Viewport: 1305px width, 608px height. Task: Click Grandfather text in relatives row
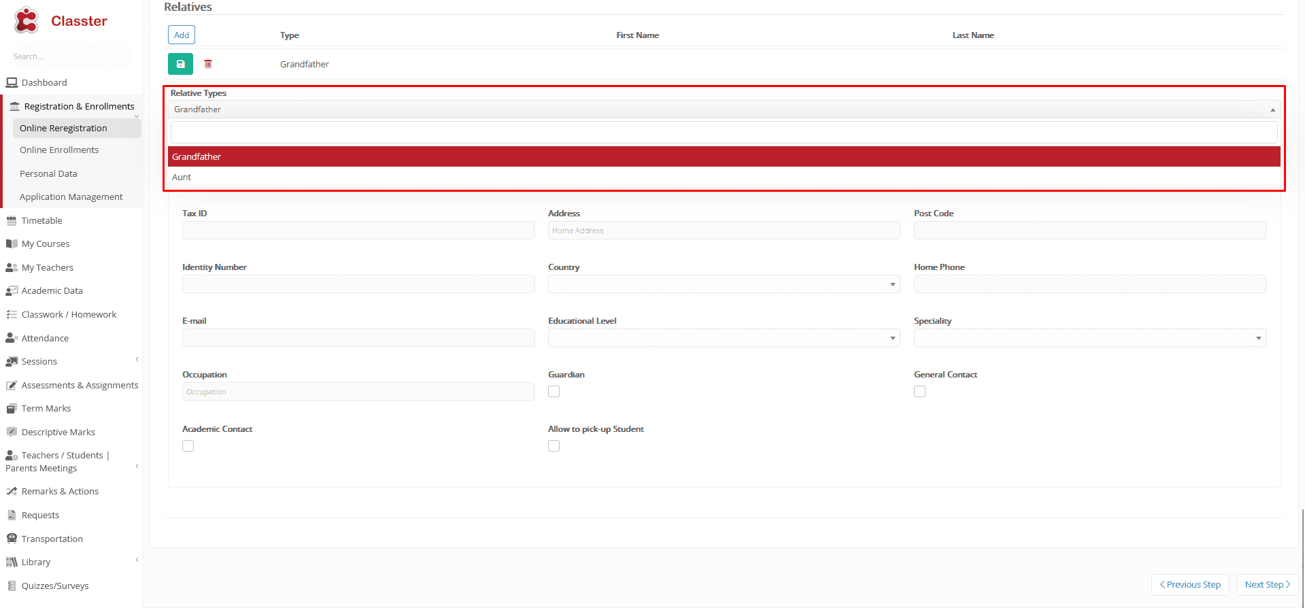click(305, 64)
